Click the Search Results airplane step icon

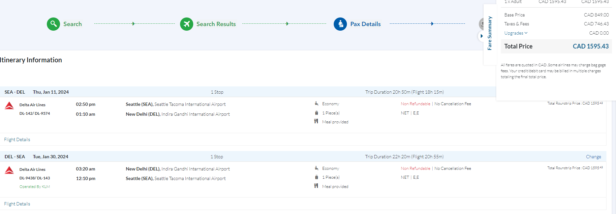(x=187, y=24)
